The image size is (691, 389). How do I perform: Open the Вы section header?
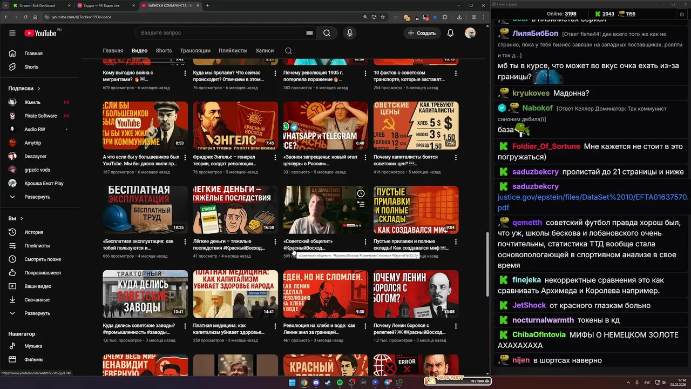pyautogui.click(x=16, y=218)
